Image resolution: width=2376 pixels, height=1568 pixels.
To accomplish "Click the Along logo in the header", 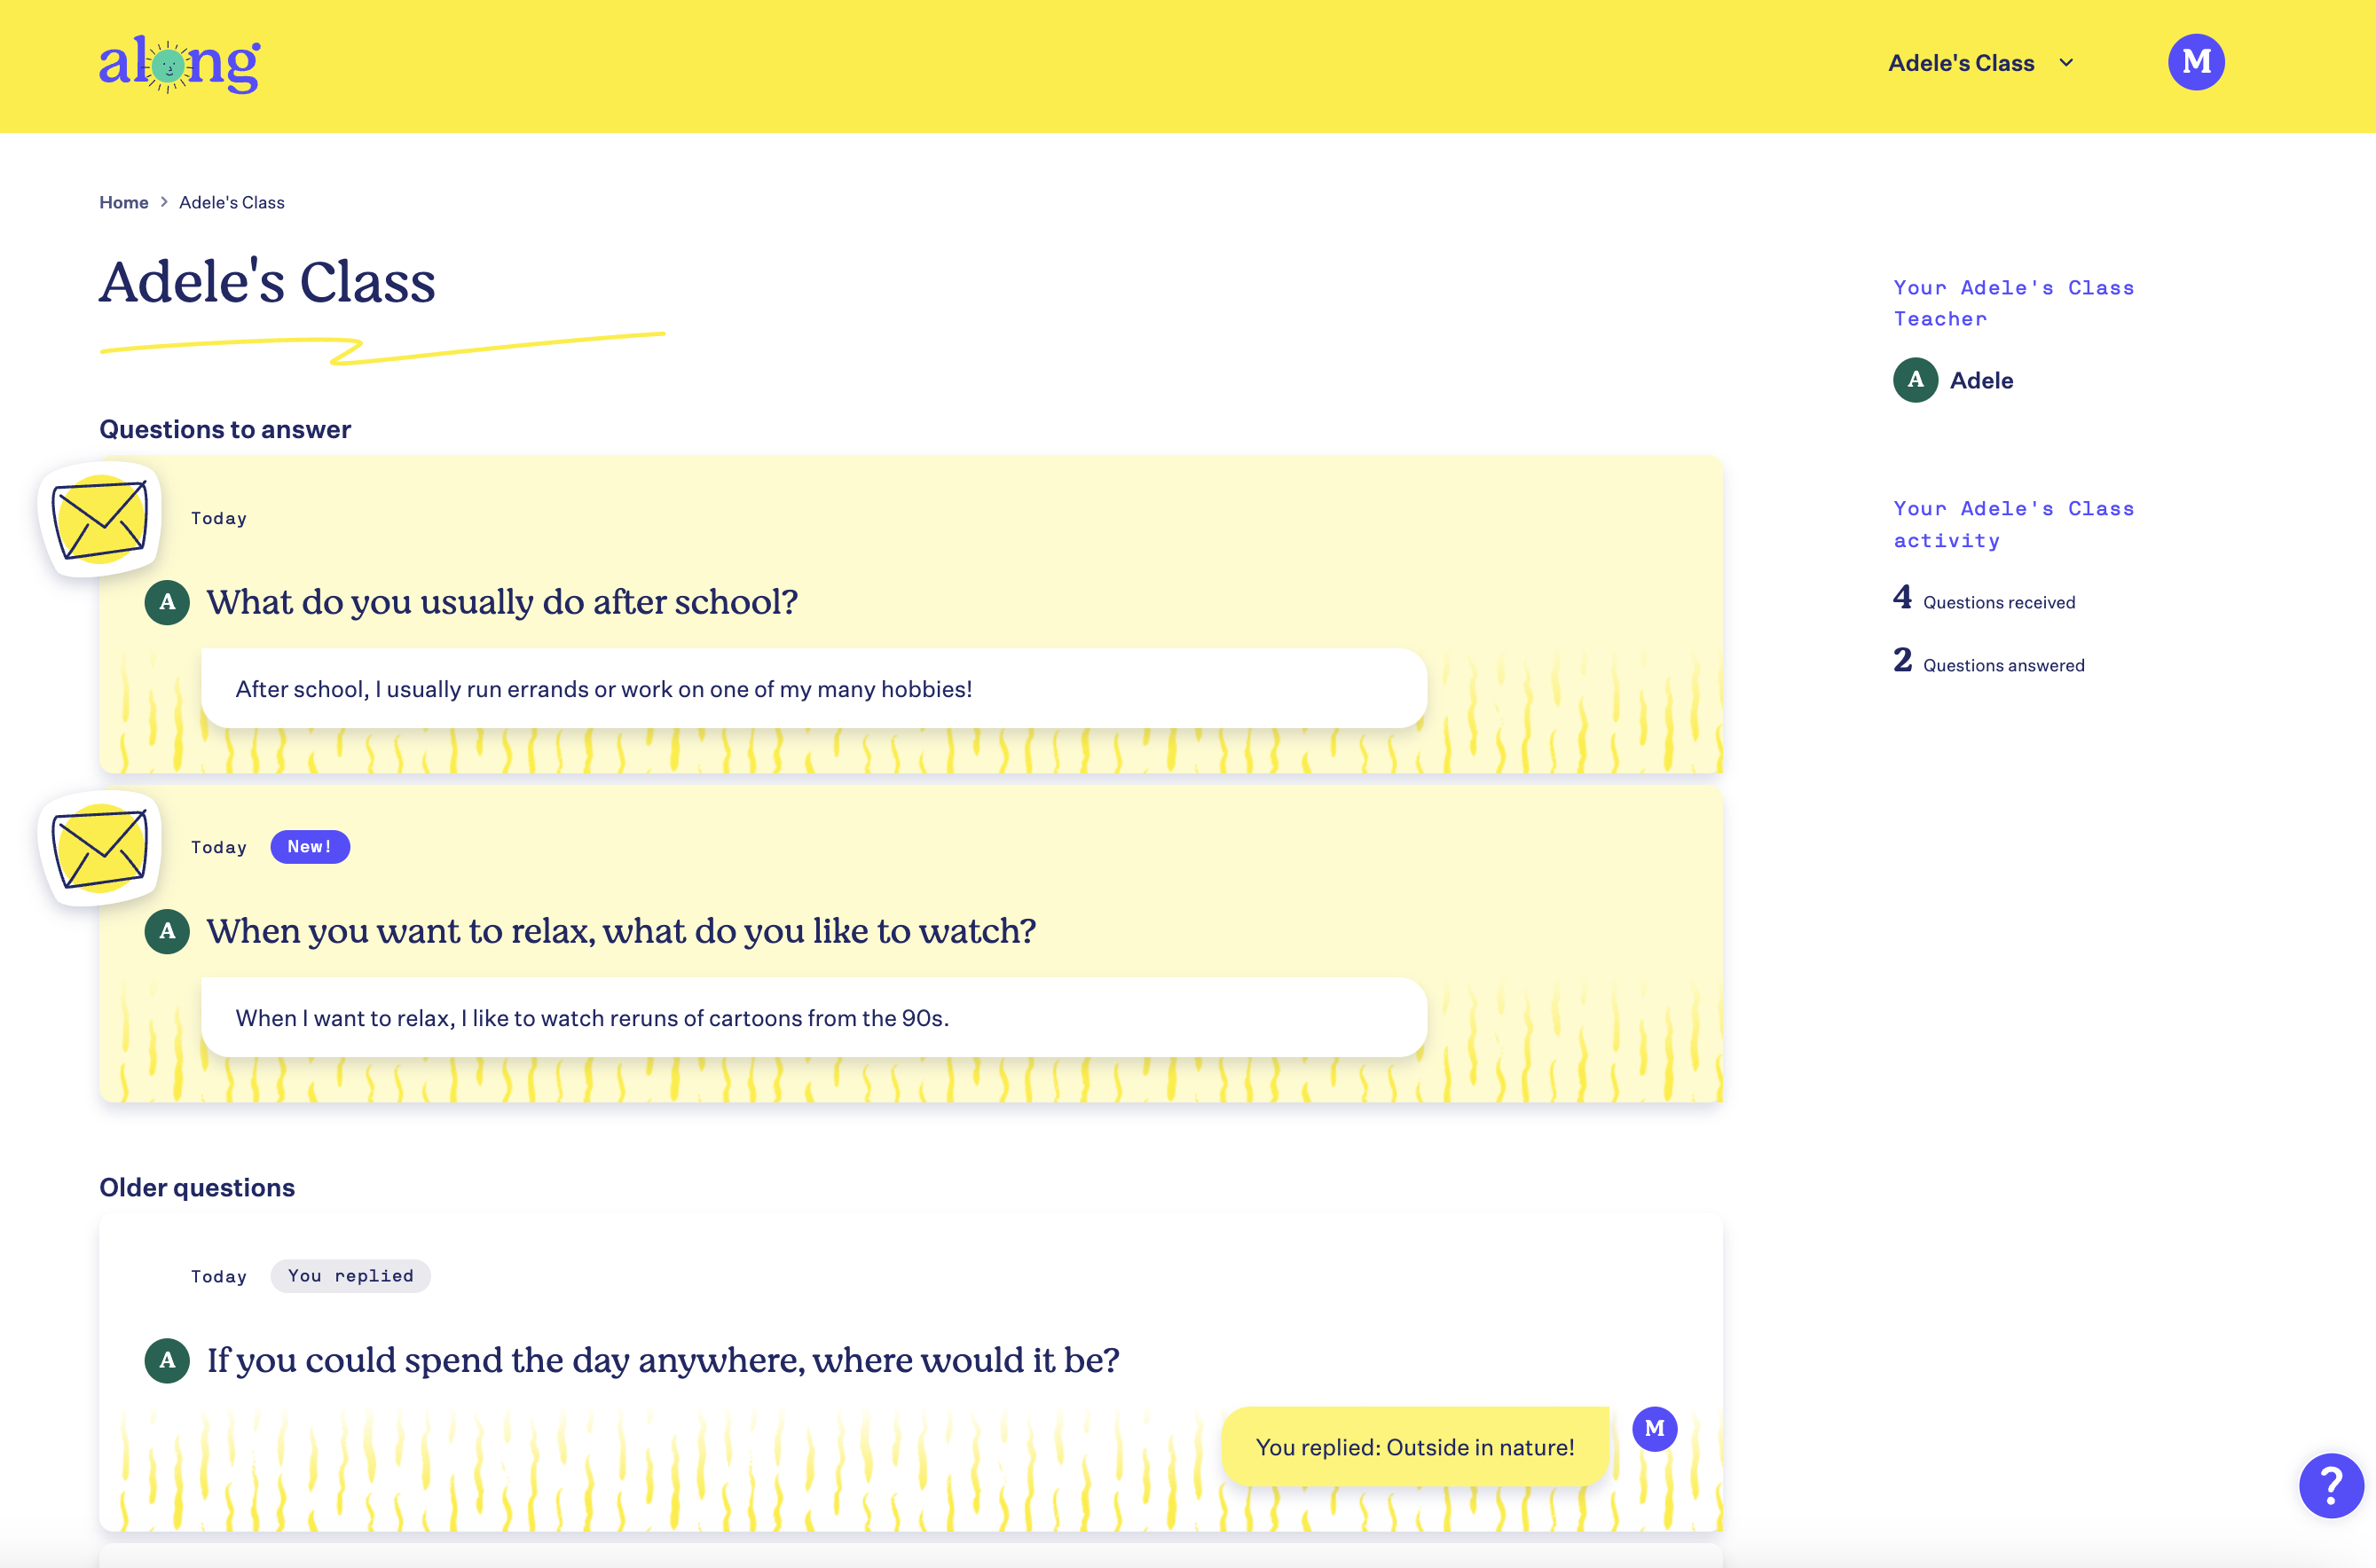I will 179,64.
